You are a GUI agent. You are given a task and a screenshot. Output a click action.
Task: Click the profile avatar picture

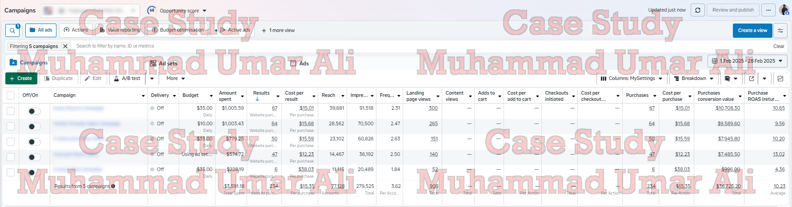click(784, 10)
